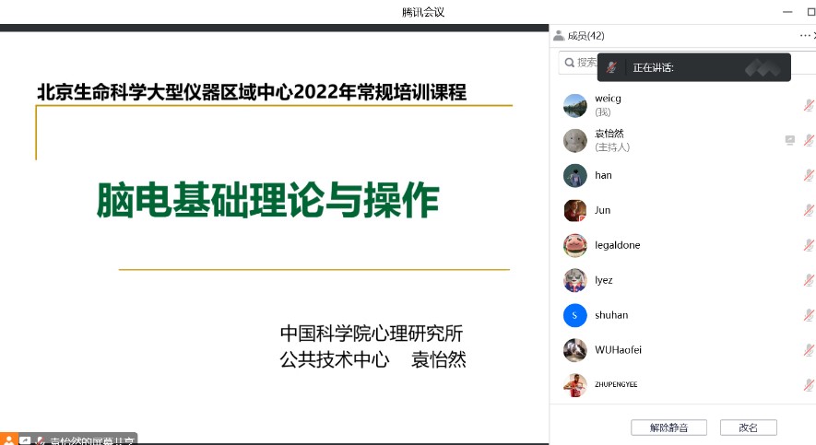Click the muted mic icon next to 袁怡然
The width and height of the screenshot is (816, 445).
point(808,140)
